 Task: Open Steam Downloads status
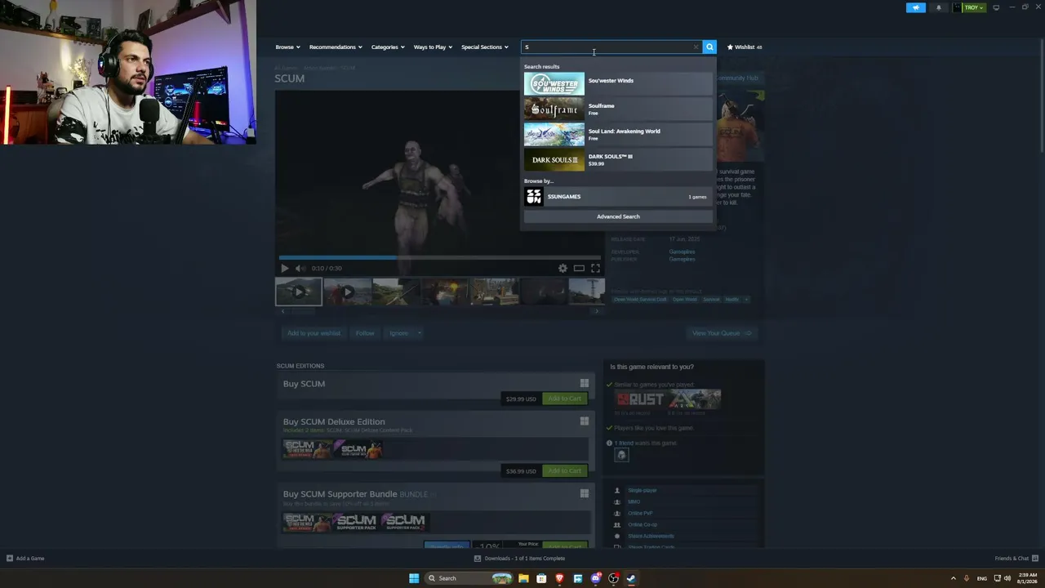[519, 559]
